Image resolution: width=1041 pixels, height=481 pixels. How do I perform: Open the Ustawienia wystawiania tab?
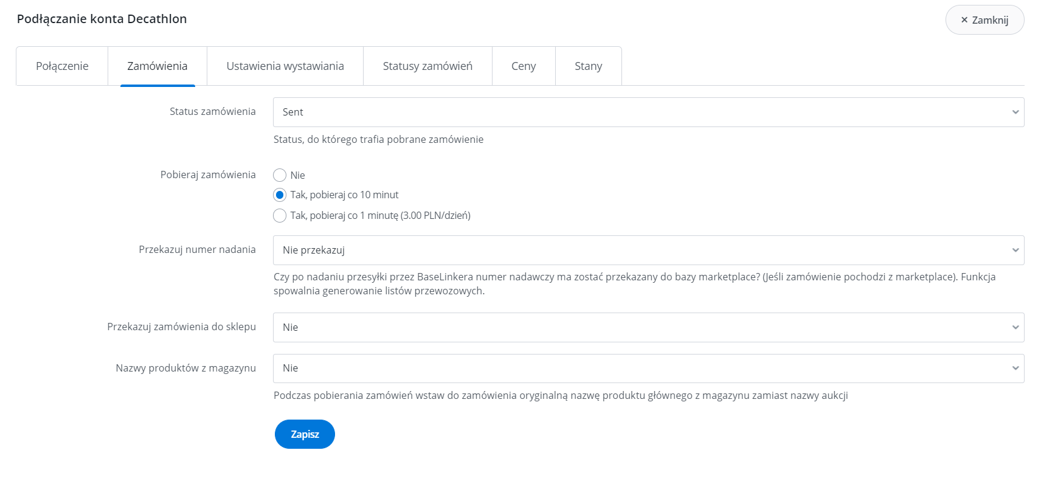click(285, 66)
